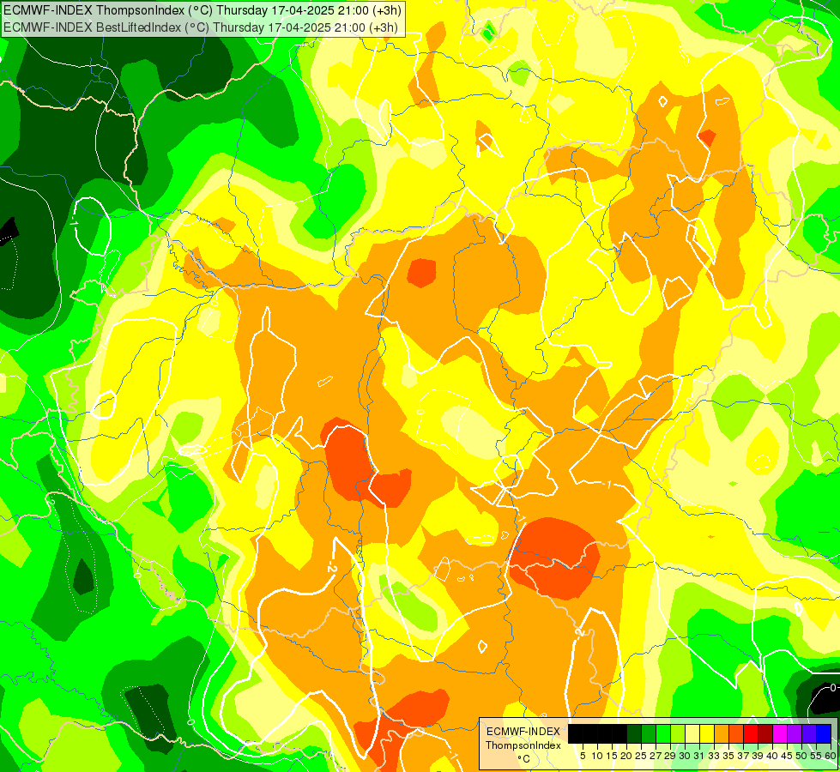The image size is (840, 772).
Task: Click the magenta 40-45 legend swatch
Action: pyautogui.click(x=780, y=733)
